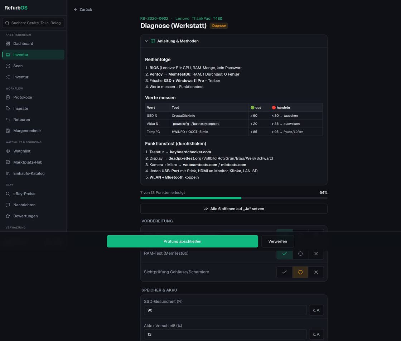This screenshot has height=341, width=401.
Task: Click the Watchlist eye icon
Action: click(8, 151)
